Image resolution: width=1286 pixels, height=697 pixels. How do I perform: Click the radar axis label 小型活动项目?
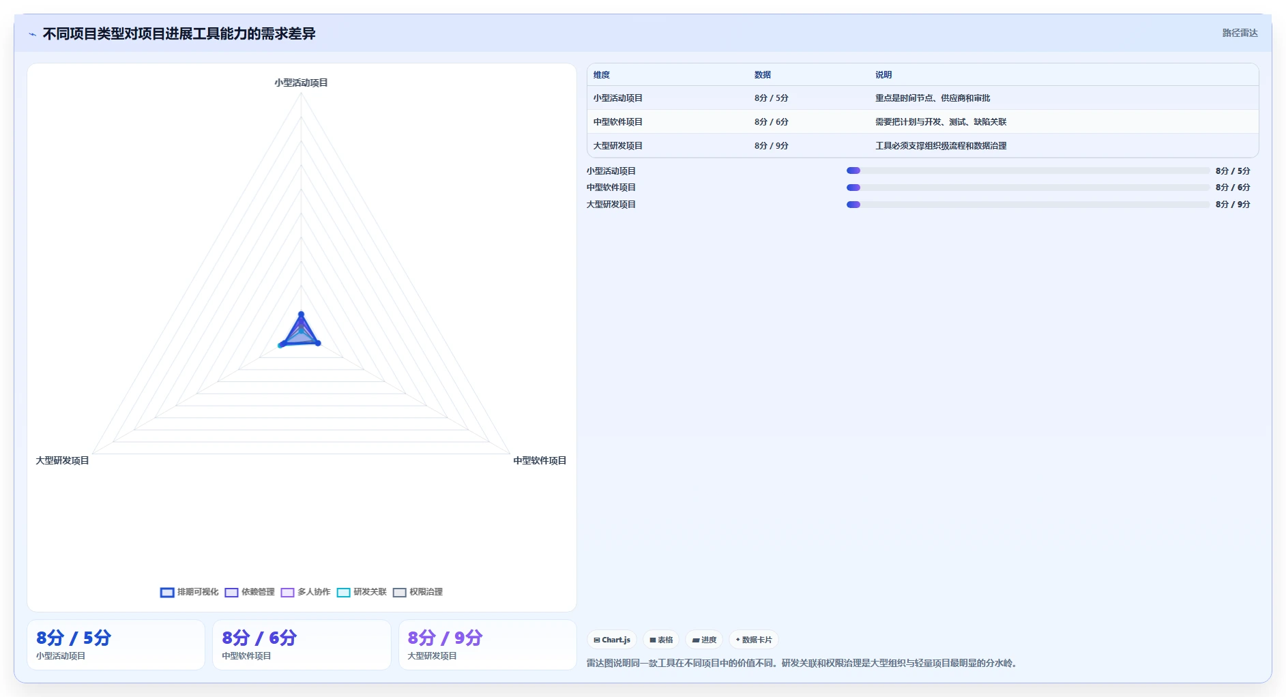point(301,83)
